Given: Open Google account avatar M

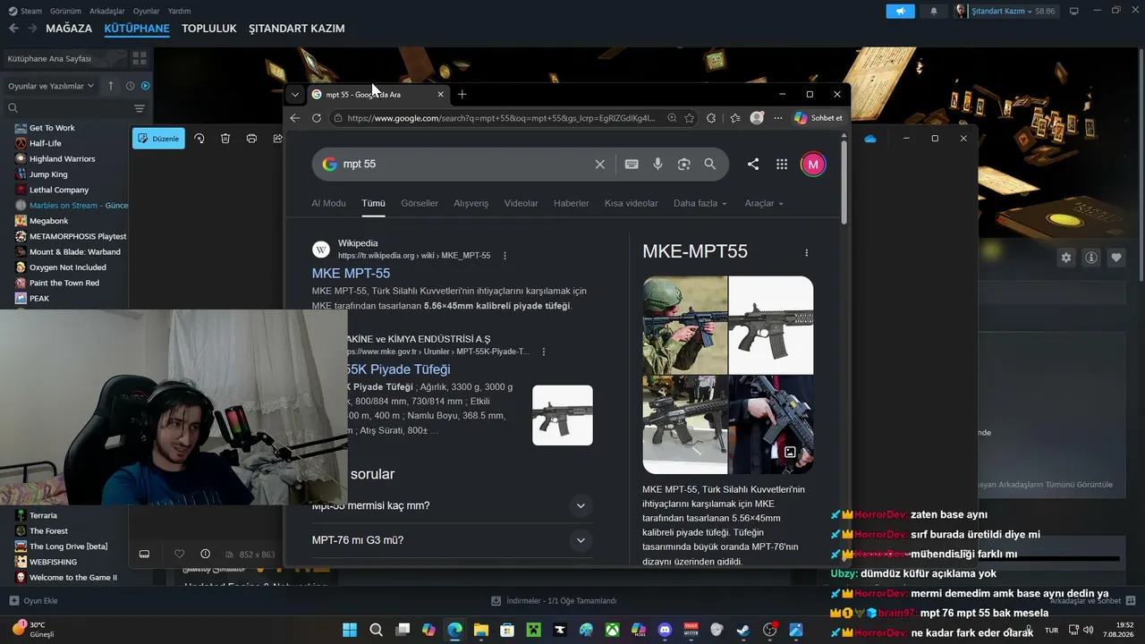Looking at the screenshot, I should [x=813, y=165].
